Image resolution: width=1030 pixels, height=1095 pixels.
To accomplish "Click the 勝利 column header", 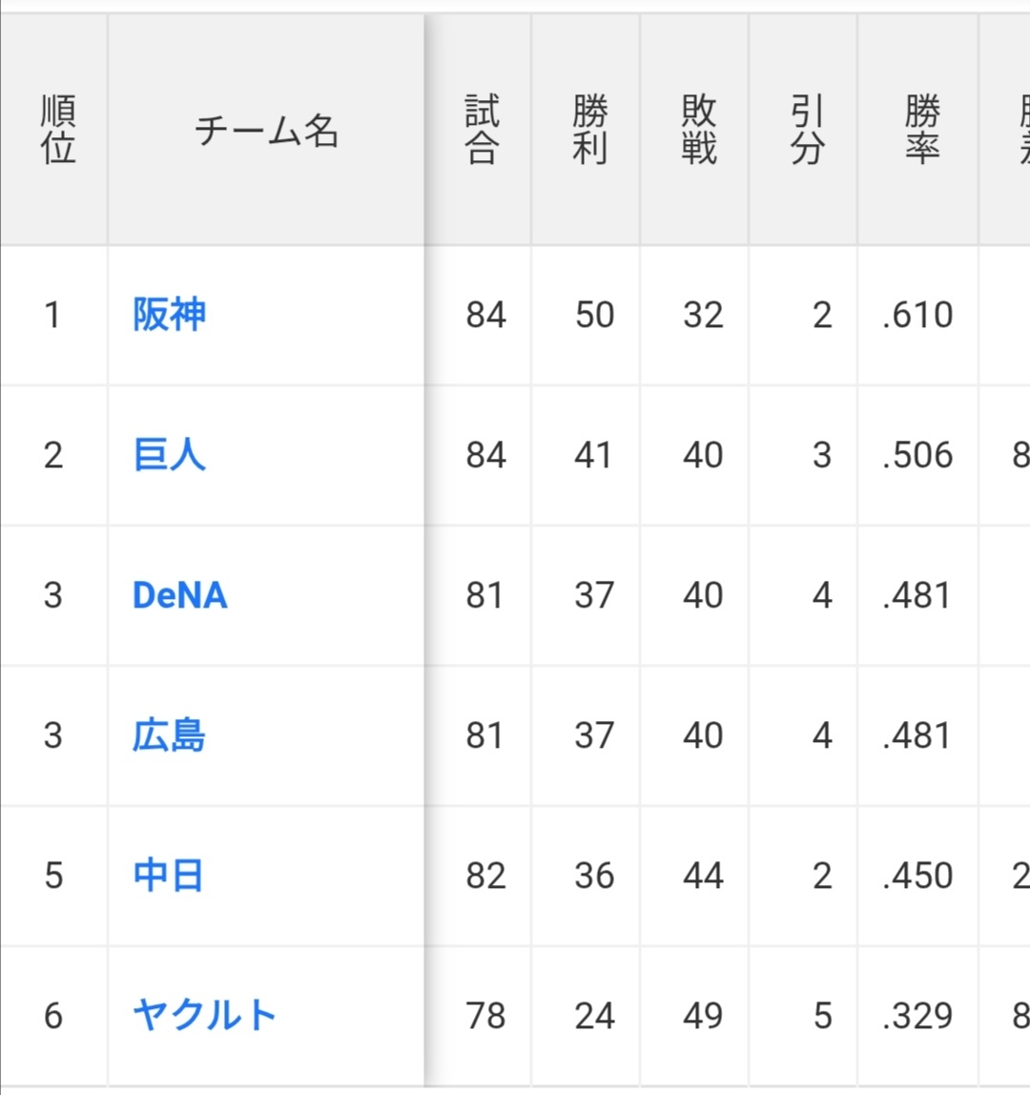I will pos(590,131).
